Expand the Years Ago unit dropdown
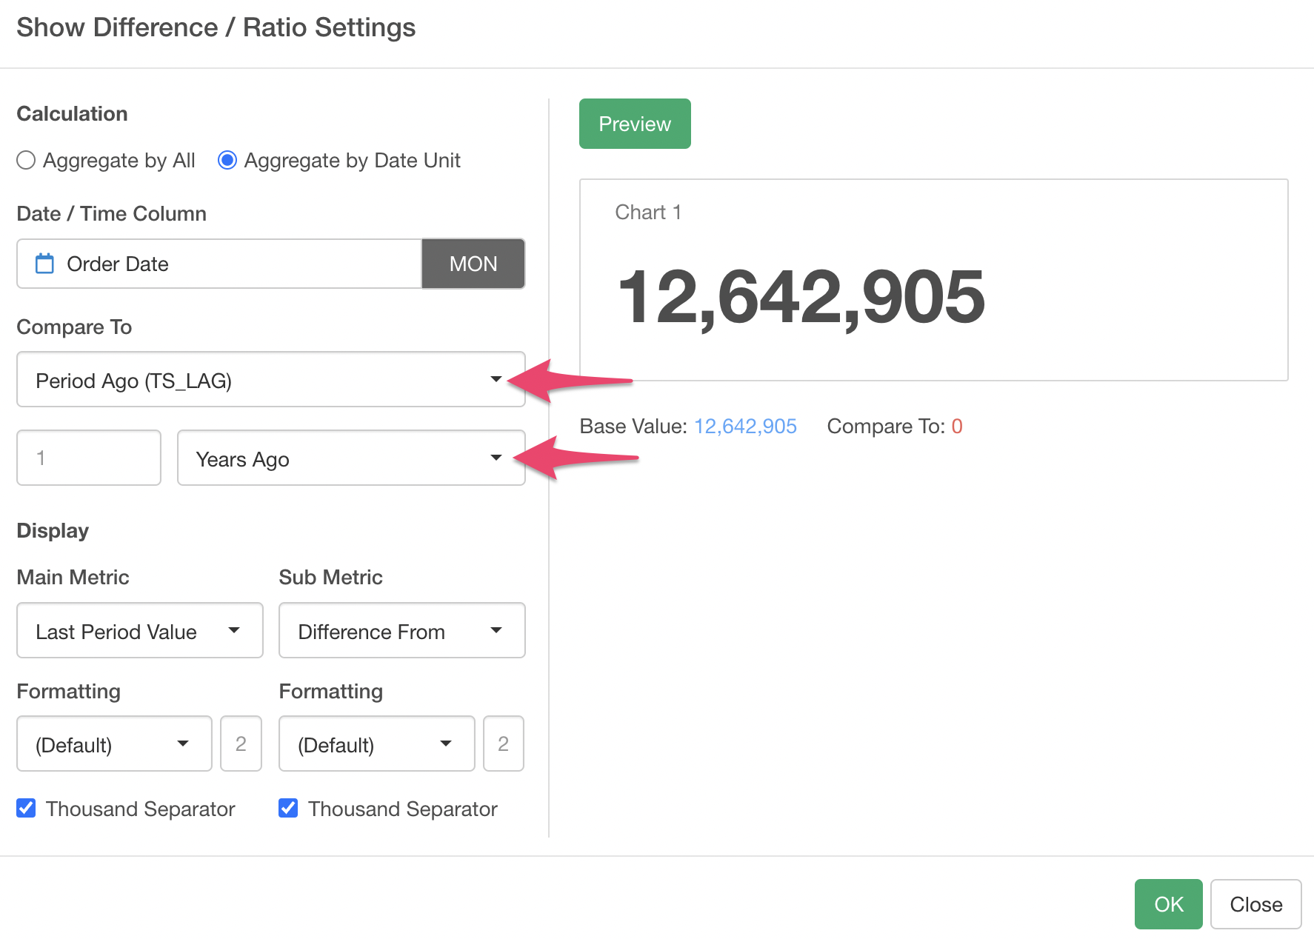Viewport: 1314px width, 939px height. 350,458
